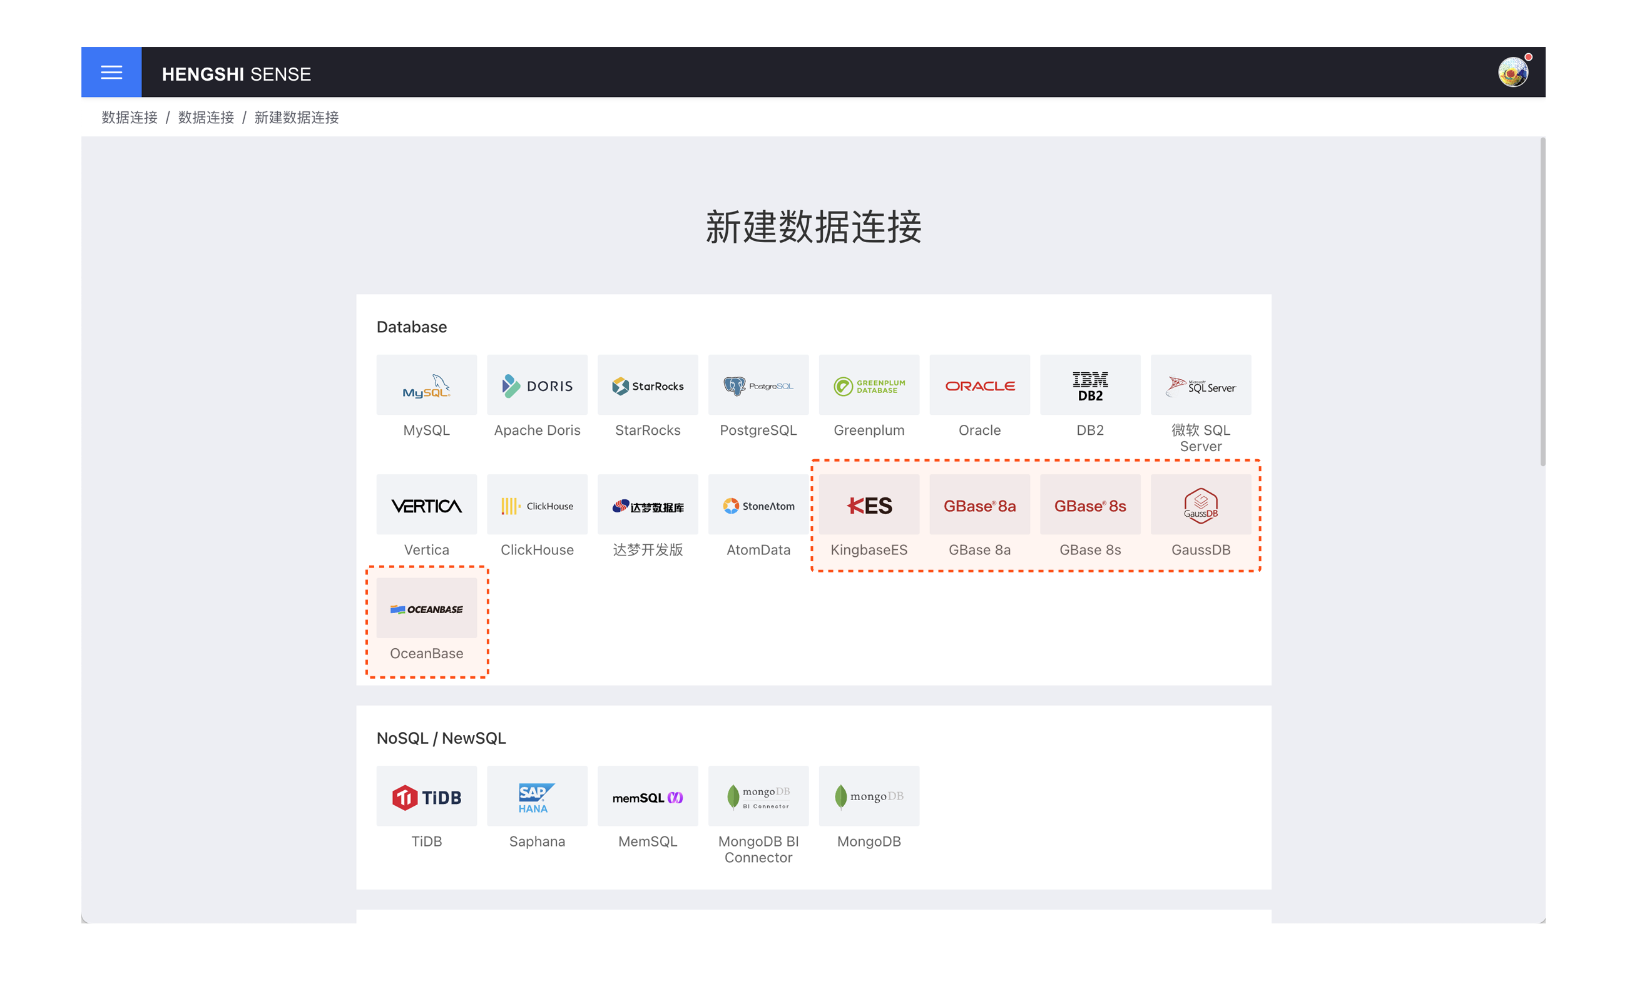Pick the ClickHouse connector icon

[537, 504]
